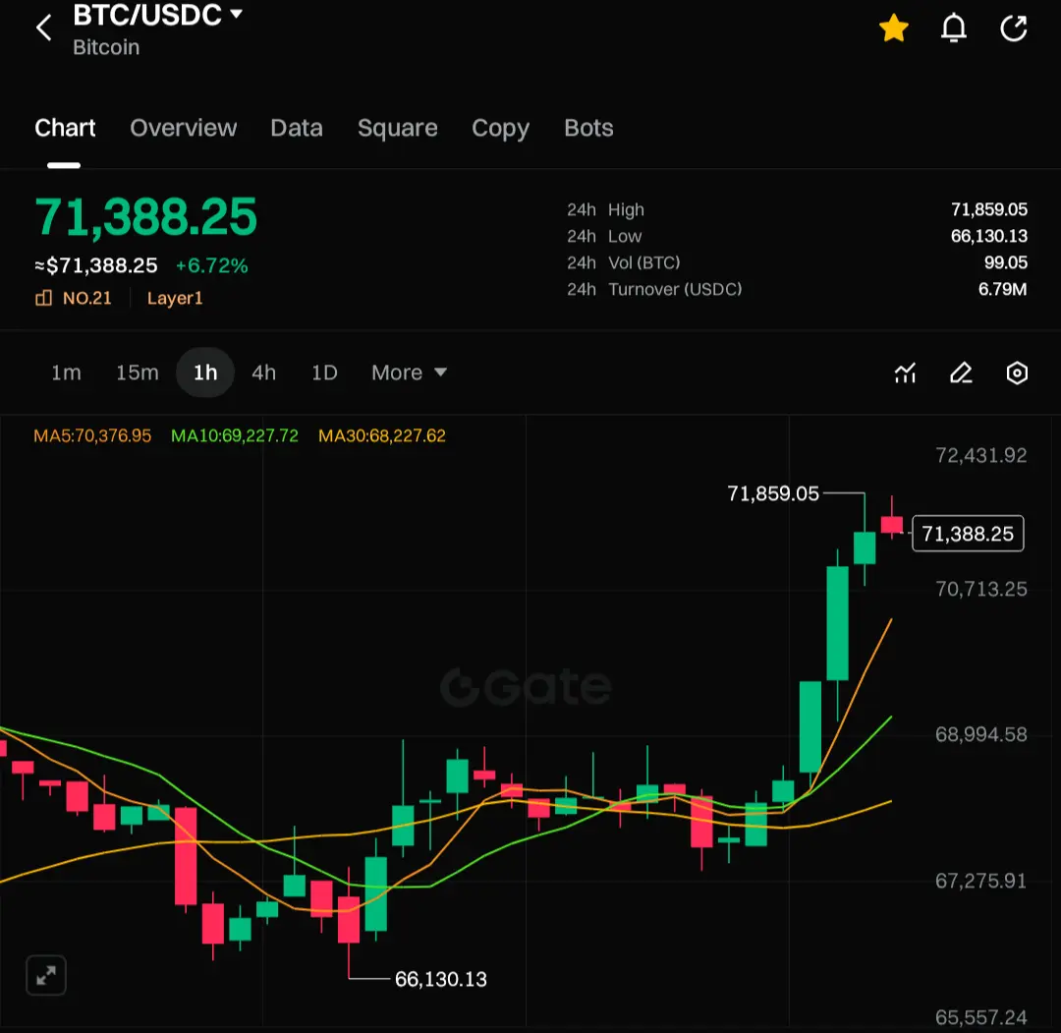Tap the 24h Low value 66,130.13
1061x1033 pixels.
(x=988, y=236)
